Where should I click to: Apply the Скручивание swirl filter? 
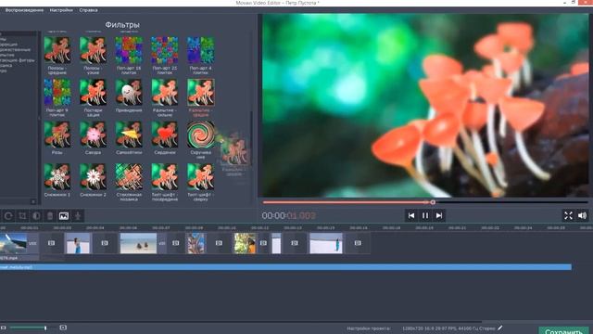tap(200, 135)
